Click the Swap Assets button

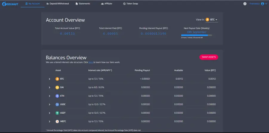[x=209, y=57]
